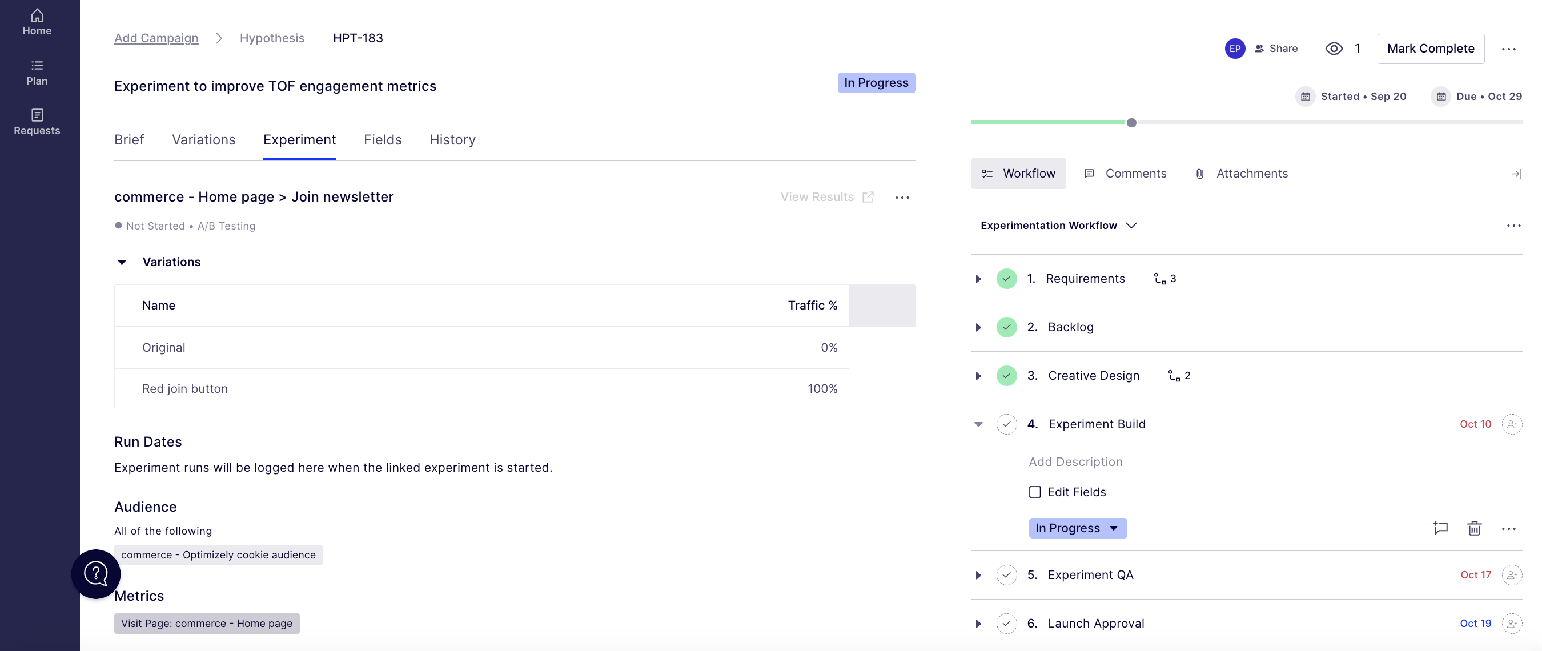Select the Experiment tab

point(299,139)
